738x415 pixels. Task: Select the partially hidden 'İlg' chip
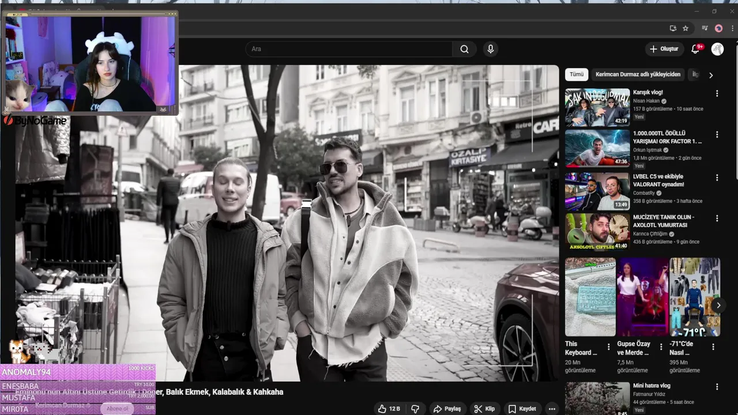(x=695, y=74)
